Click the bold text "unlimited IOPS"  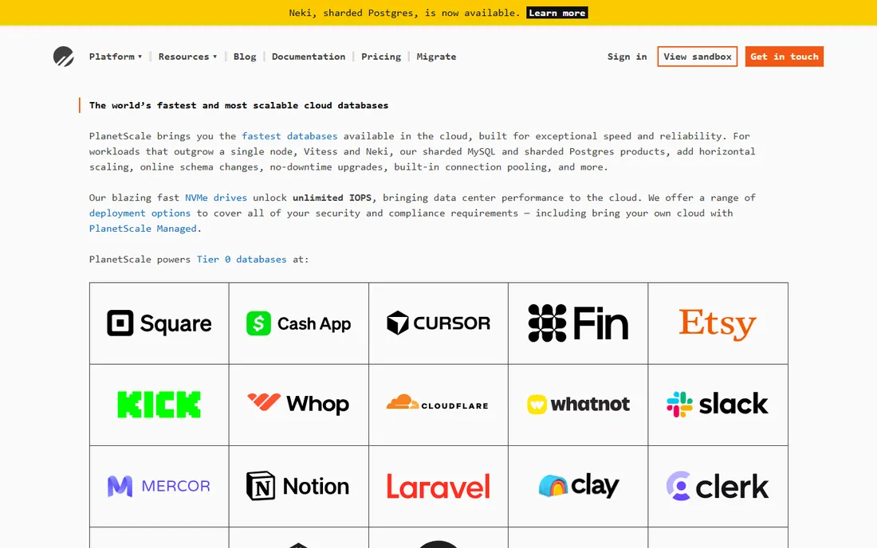tap(332, 198)
